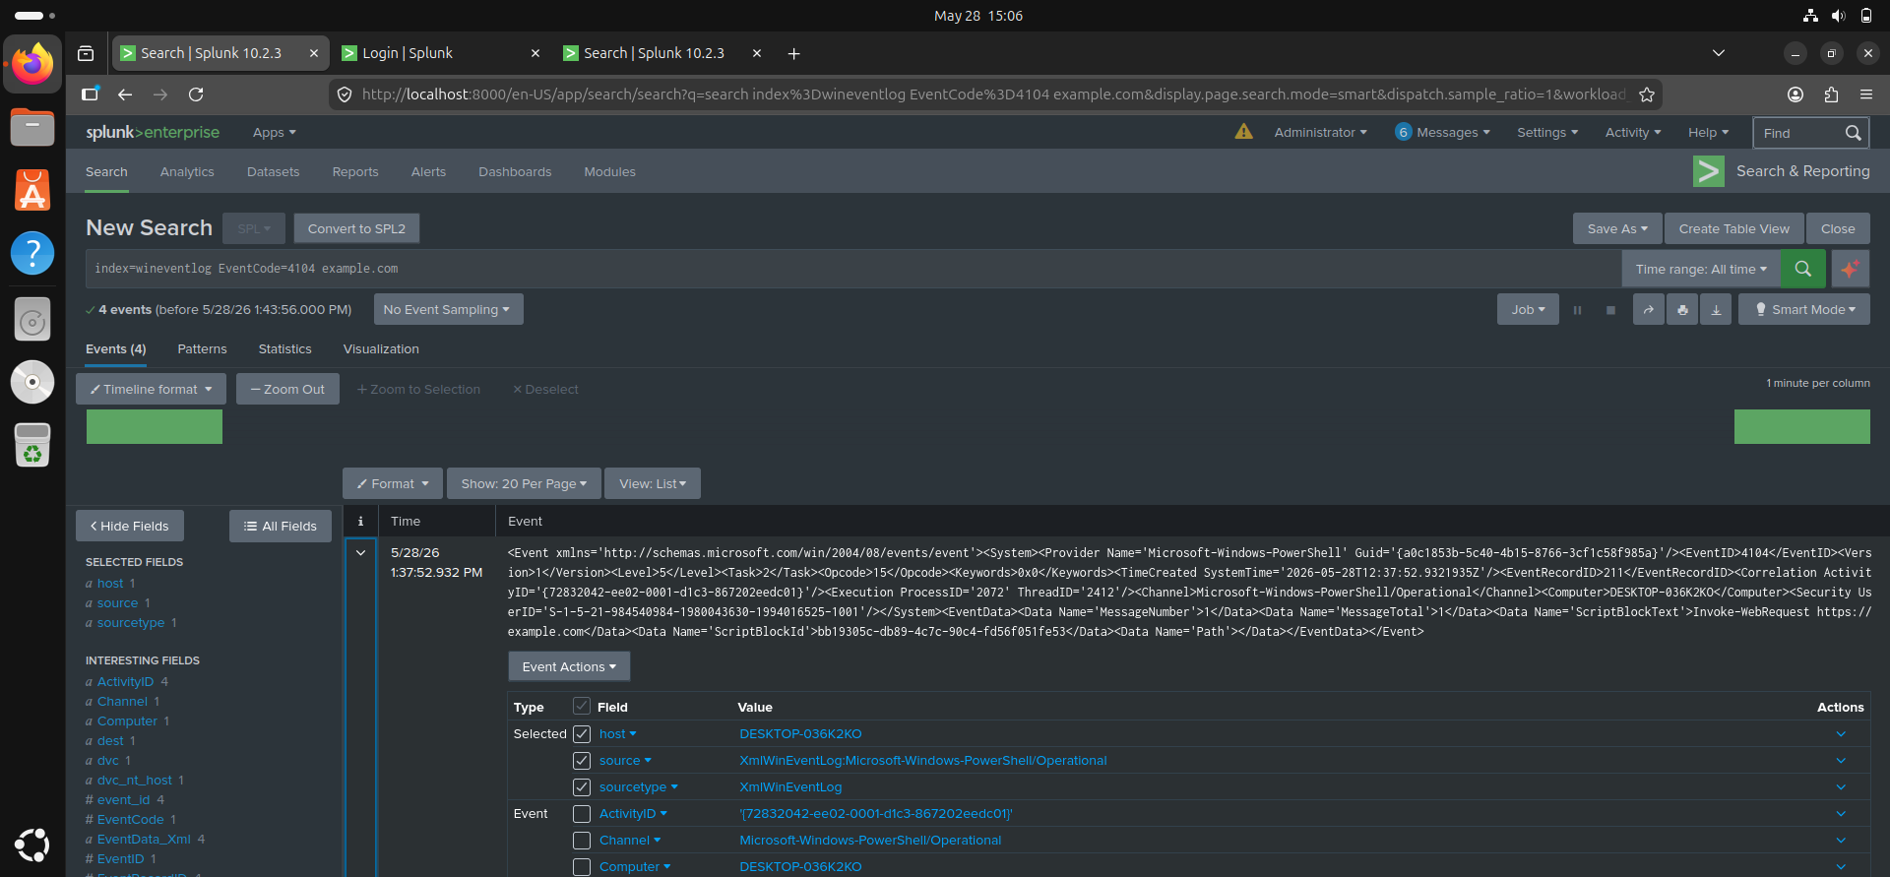Open the Show: 20 Per Page dropdown
The width and height of the screenshot is (1890, 877).
(524, 483)
